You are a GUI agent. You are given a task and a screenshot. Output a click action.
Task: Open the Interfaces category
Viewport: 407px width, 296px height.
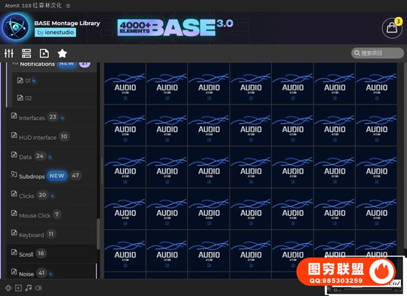31,117
